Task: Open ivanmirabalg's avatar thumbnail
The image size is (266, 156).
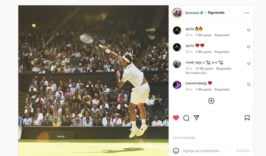Action: (177, 85)
